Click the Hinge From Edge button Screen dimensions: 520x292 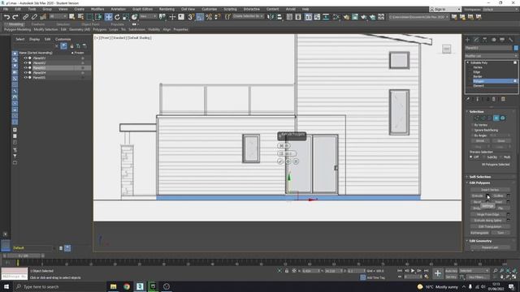click(x=488, y=214)
